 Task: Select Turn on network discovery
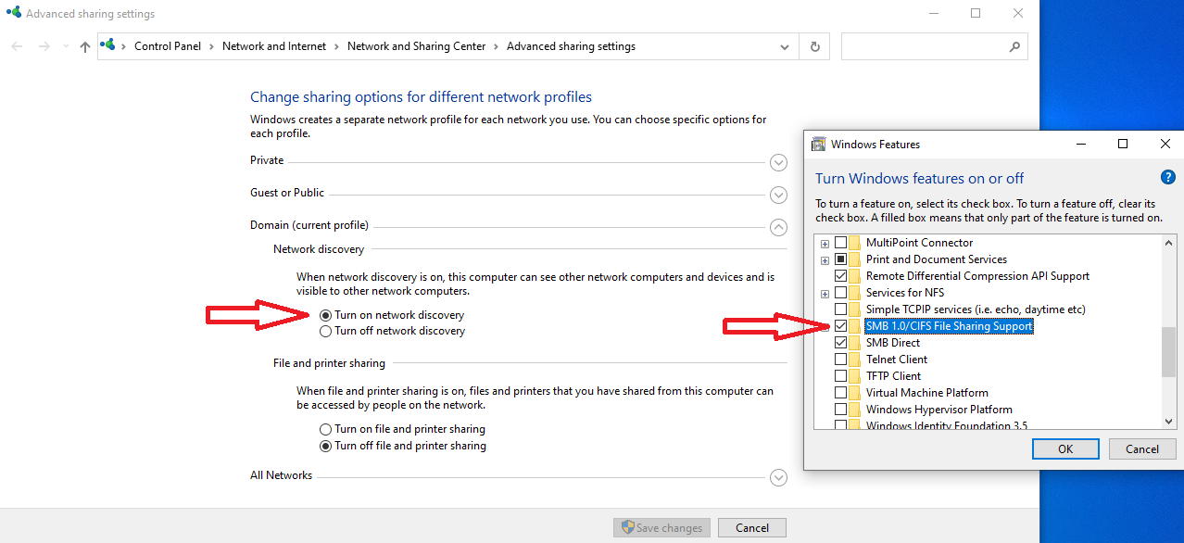click(x=325, y=315)
